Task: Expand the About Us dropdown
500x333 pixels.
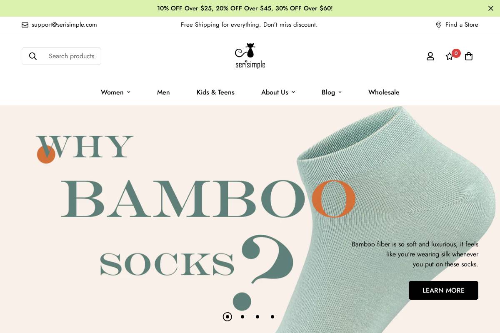Action: (x=278, y=92)
